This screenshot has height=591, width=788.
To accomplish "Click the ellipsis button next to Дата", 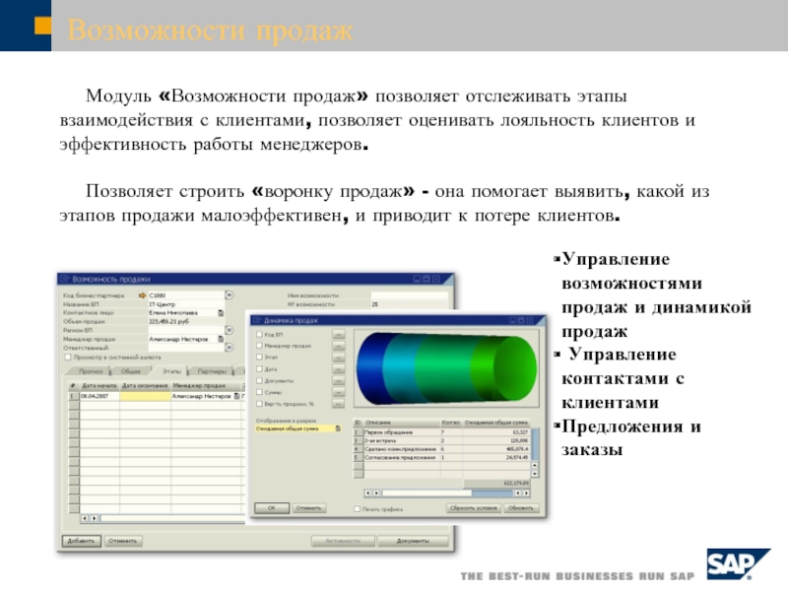I will click(338, 368).
